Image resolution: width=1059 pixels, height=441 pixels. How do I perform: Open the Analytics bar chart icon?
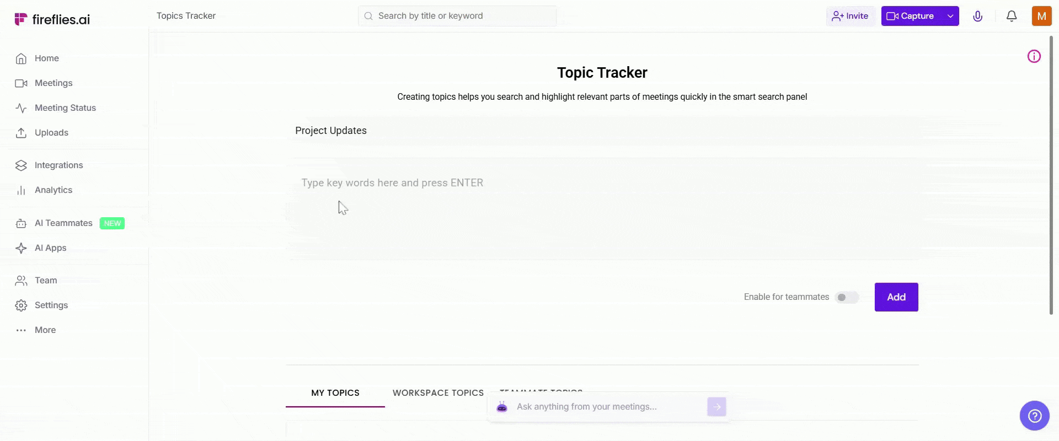tap(21, 190)
